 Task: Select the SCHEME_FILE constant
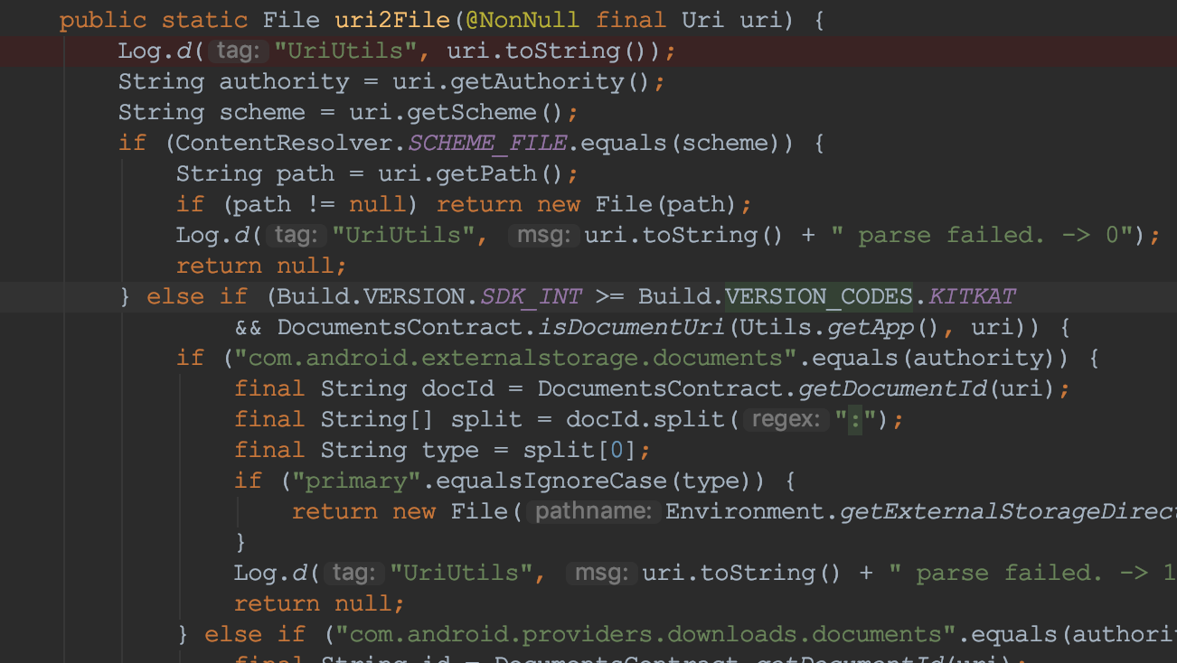pyautogui.click(x=487, y=142)
